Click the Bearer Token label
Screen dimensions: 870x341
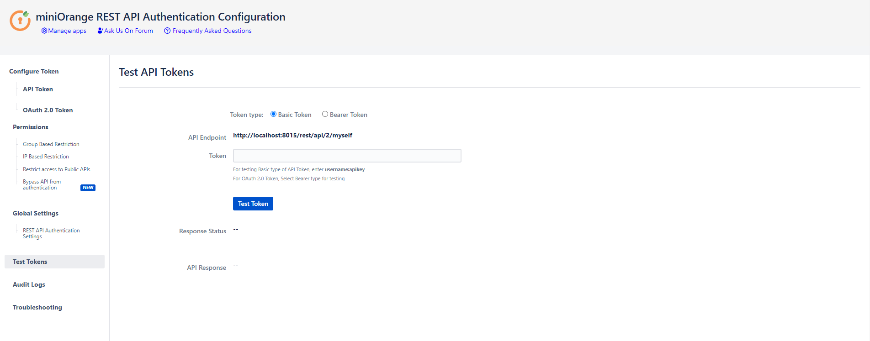349,115
